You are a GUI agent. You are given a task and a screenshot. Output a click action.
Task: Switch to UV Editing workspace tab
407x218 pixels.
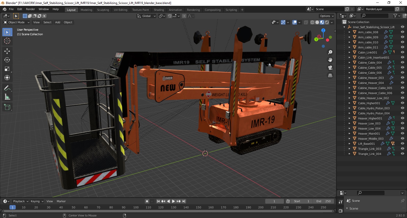coord(121,10)
